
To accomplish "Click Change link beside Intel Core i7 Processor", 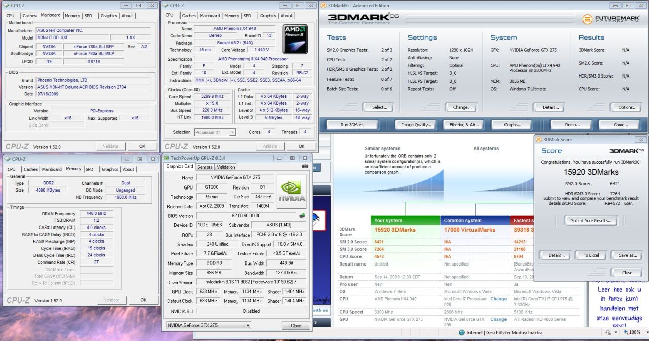I will [x=498, y=299].
